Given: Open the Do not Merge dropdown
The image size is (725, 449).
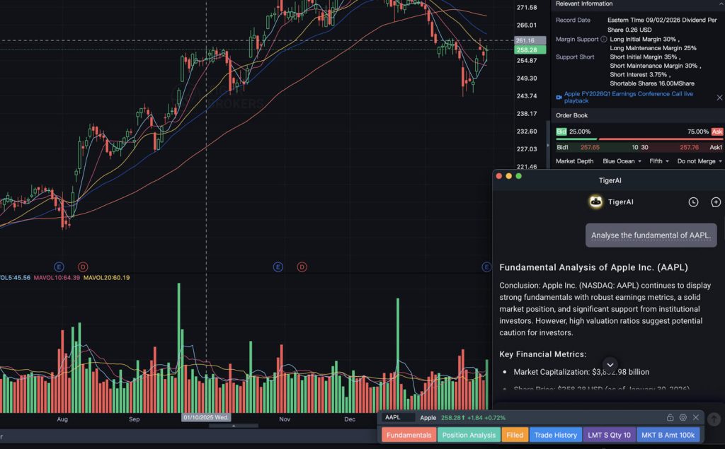Looking at the screenshot, I should 700,161.
